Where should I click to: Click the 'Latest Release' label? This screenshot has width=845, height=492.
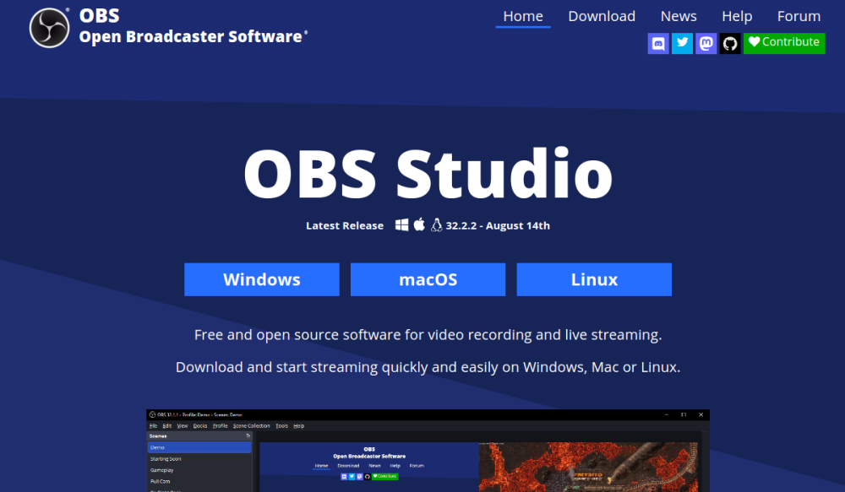(345, 225)
